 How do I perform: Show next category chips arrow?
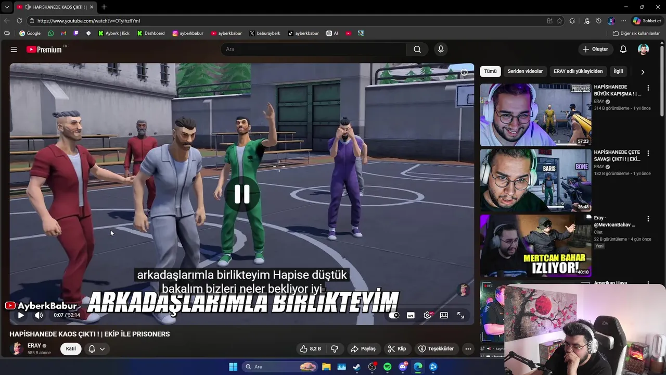643,72
